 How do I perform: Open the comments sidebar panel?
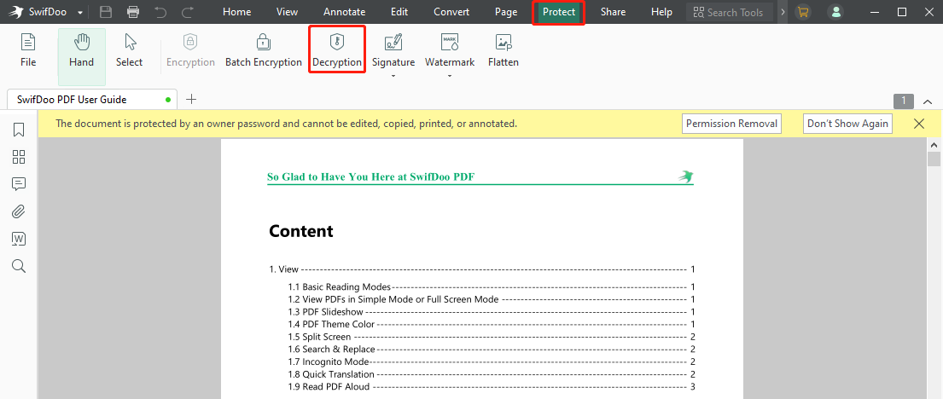coord(19,184)
